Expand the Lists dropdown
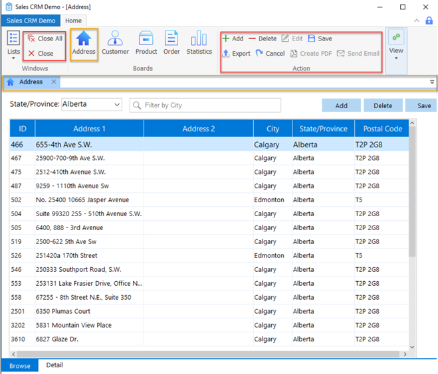Image resolution: width=438 pixels, height=374 pixels. (x=13, y=45)
